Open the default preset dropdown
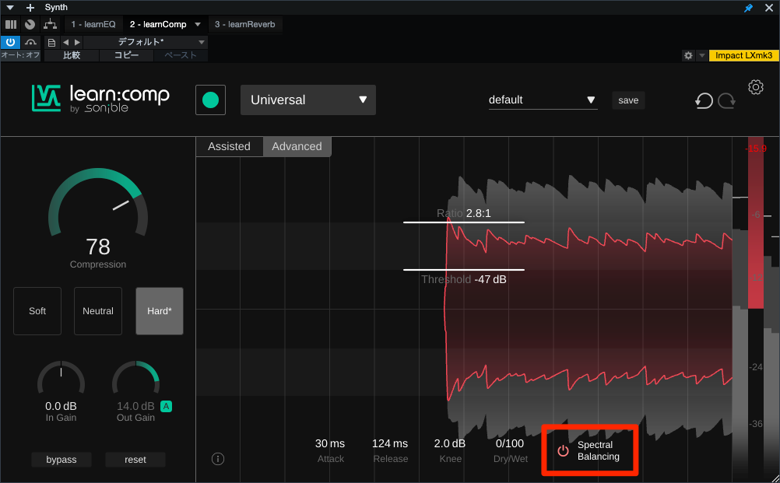This screenshot has width=780, height=483. coord(543,100)
